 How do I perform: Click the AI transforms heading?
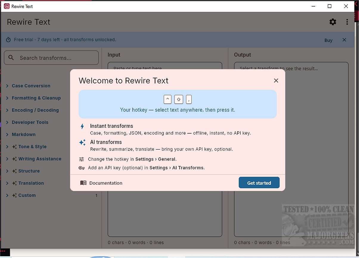click(106, 142)
